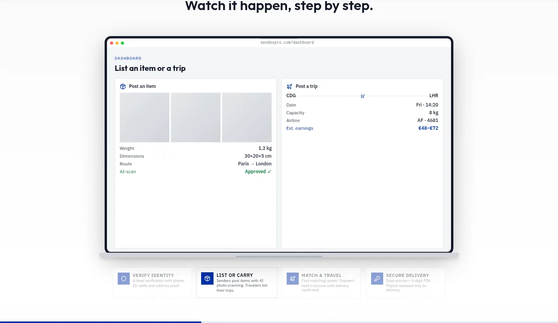
Task: Click the shield icon in Verify Identity step
Action: click(124, 278)
